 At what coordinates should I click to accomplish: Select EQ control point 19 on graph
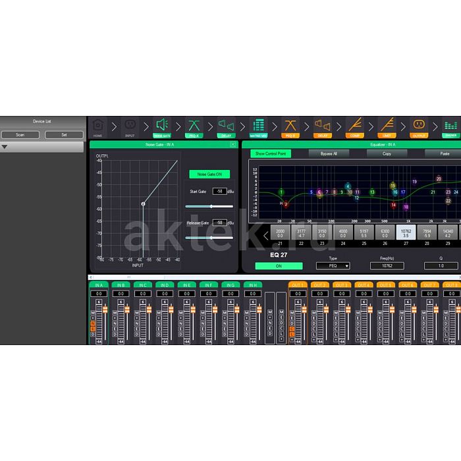tap(414, 182)
